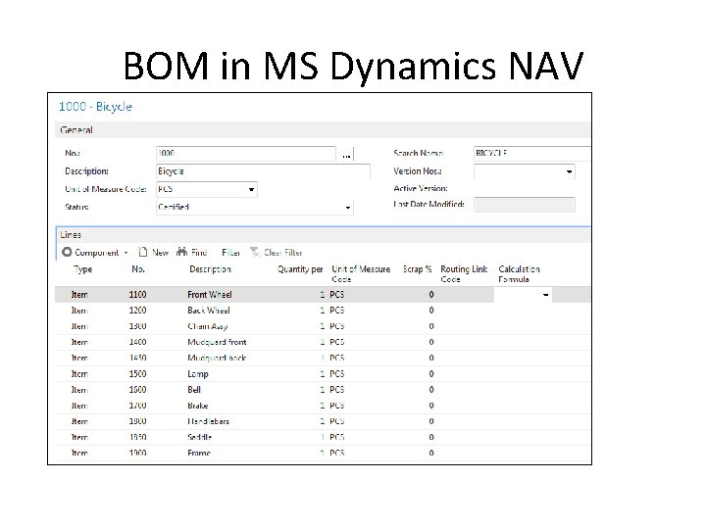Select the Mudguard back description cell

point(217,359)
